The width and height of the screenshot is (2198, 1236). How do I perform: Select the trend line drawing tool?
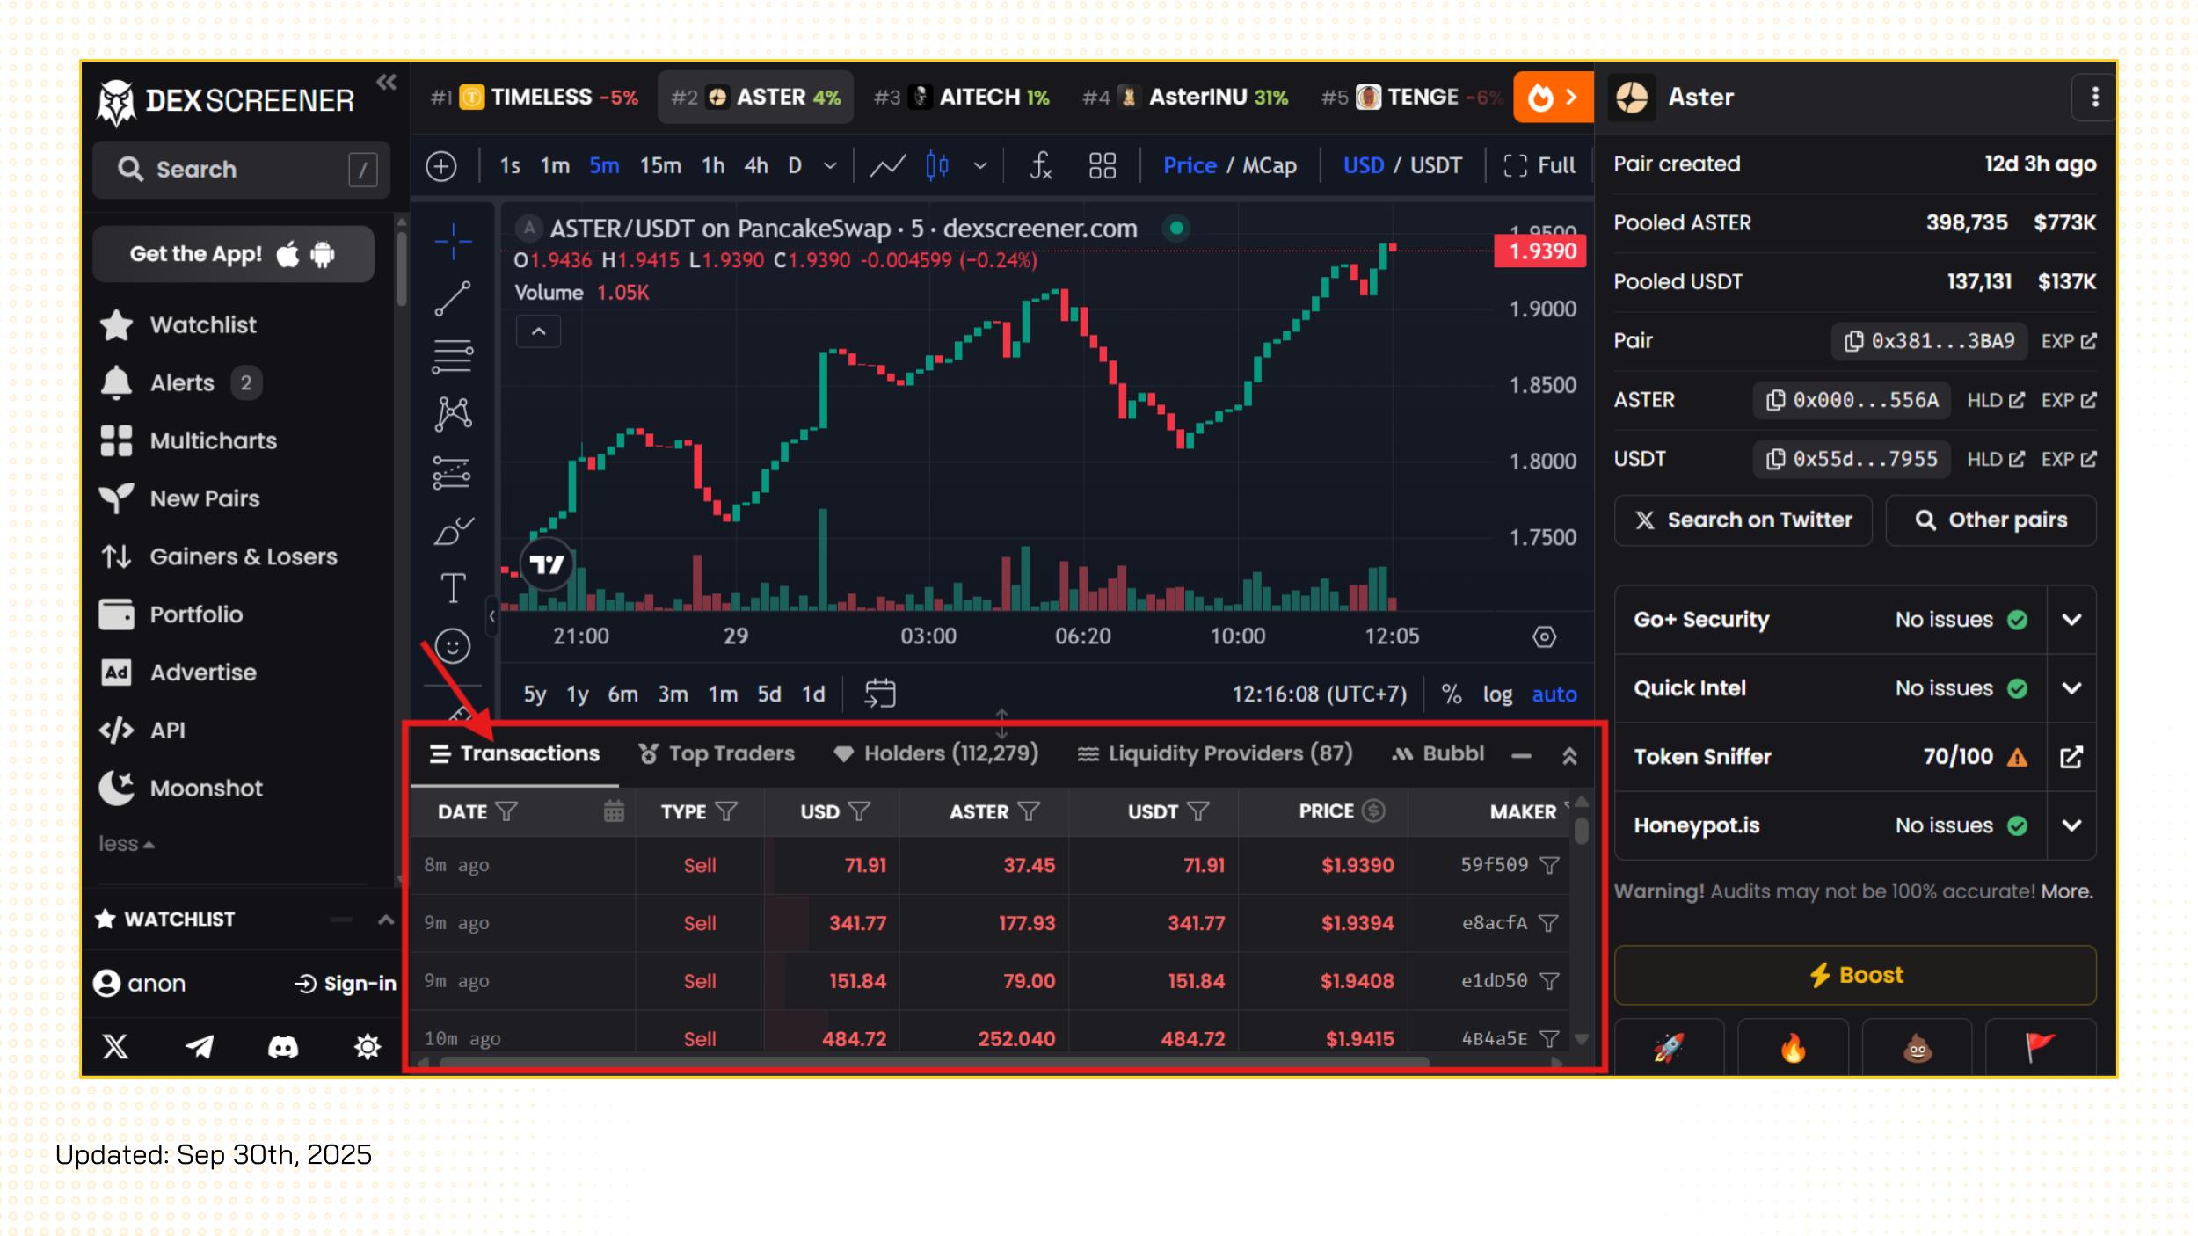[x=453, y=299]
